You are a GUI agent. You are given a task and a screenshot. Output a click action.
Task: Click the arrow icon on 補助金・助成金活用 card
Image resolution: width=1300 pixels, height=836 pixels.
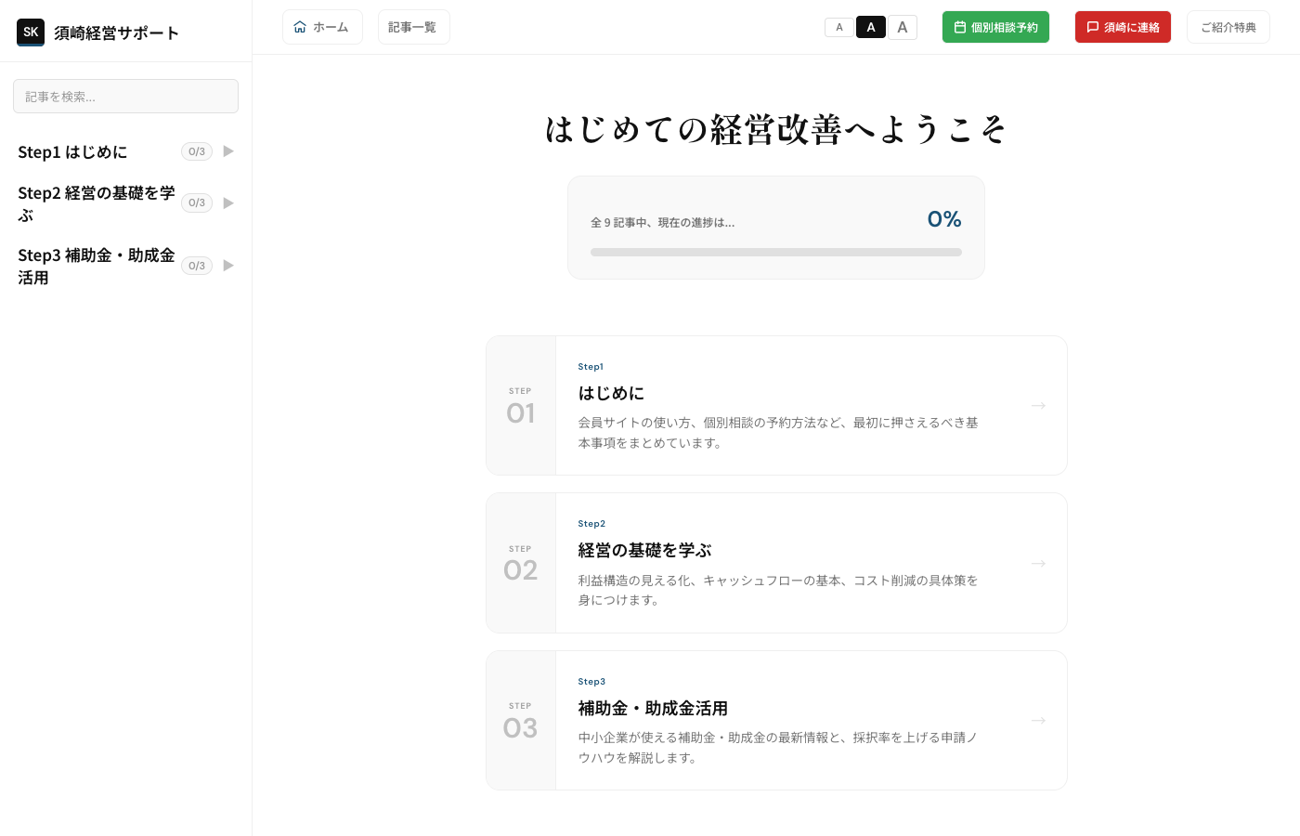pyautogui.click(x=1038, y=720)
